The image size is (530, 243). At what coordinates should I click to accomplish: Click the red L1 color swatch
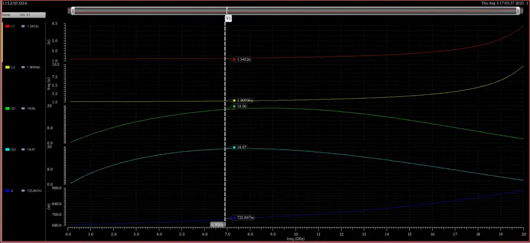click(x=8, y=26)
